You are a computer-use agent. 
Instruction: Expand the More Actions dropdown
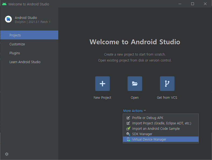click(135, 111)
